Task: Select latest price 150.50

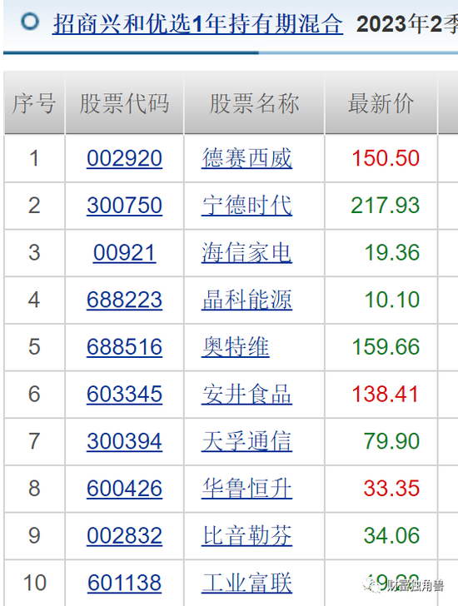Action: point(386,158)
